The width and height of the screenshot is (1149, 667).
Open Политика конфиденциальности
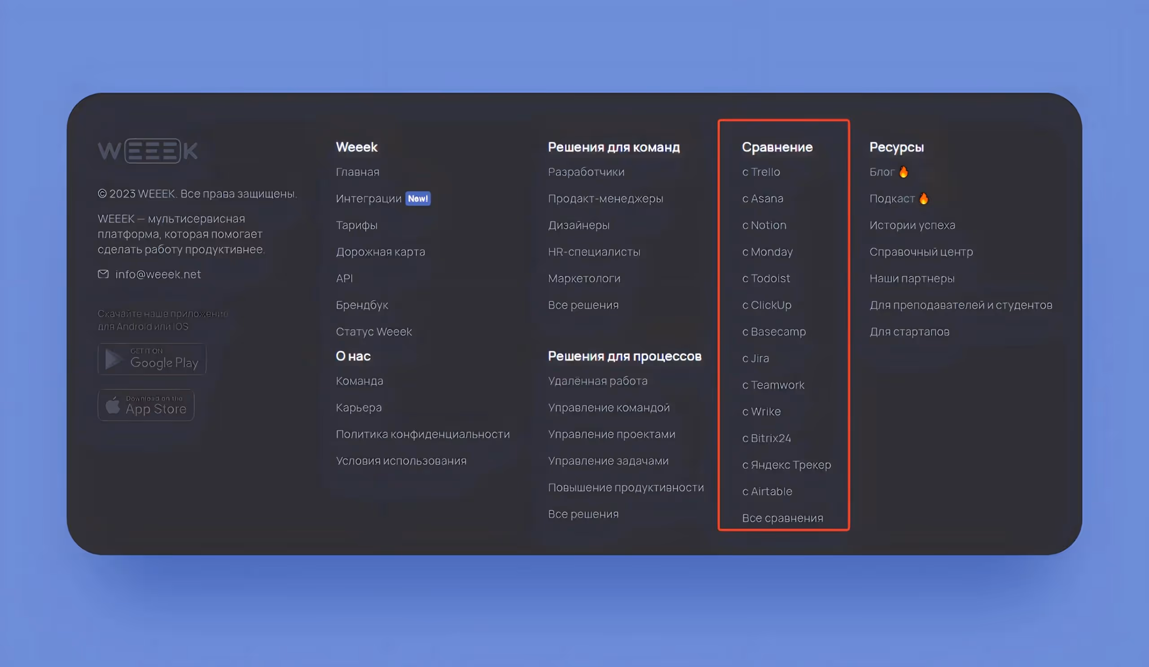(423, 434)
